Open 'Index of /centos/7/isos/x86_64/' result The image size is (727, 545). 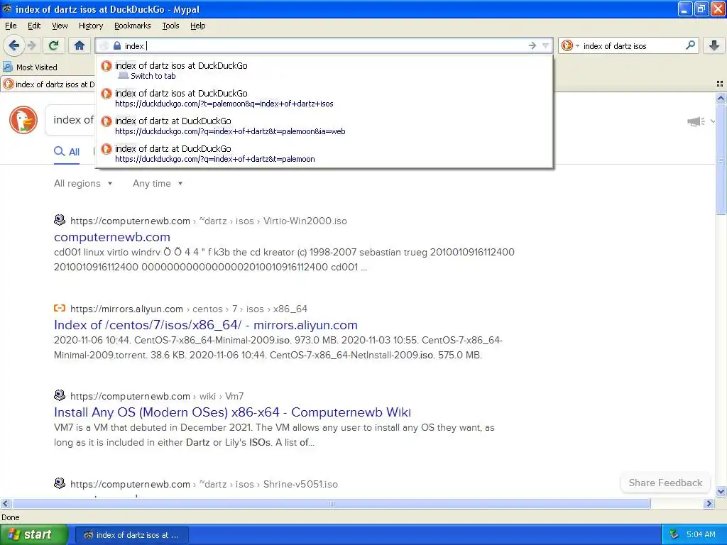[205, 325]
